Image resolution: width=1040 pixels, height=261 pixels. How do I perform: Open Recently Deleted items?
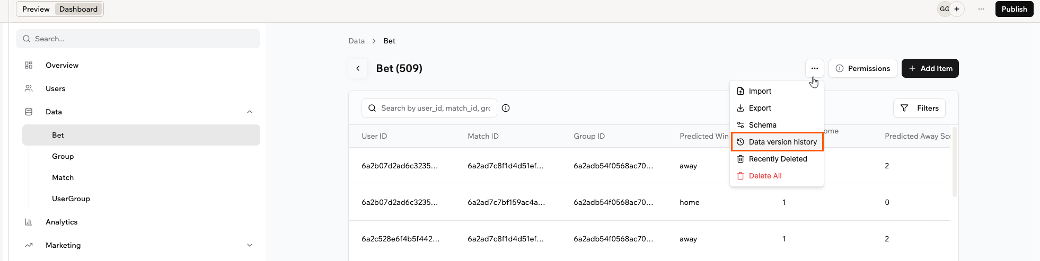tap(777, 159)
